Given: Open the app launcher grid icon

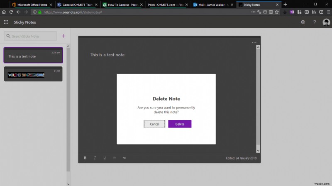Looking at the screenshot, I should (x=6, y=22).
